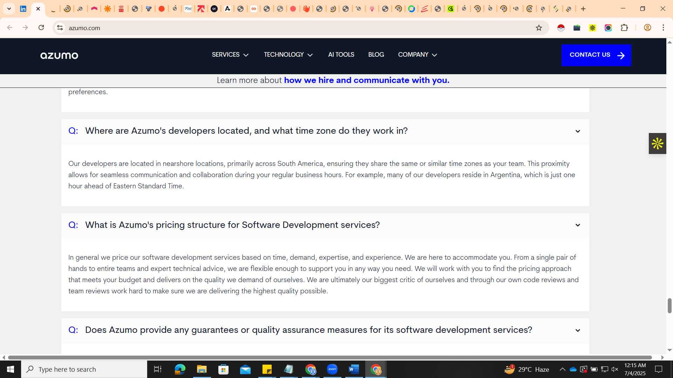Open the Windows Start menu
673x378 pixels.
(x=11, y=369)
